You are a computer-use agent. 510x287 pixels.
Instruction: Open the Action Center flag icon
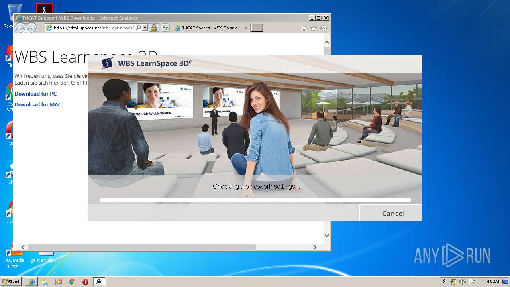click(472, 282)
